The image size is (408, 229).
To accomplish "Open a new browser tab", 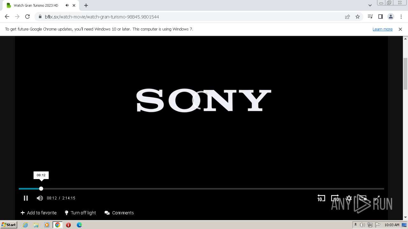I will tap(86, 5).
